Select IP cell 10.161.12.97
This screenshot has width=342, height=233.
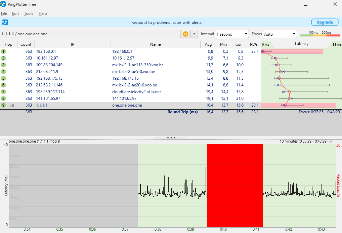pyautogui.click(x=47, y=58)
